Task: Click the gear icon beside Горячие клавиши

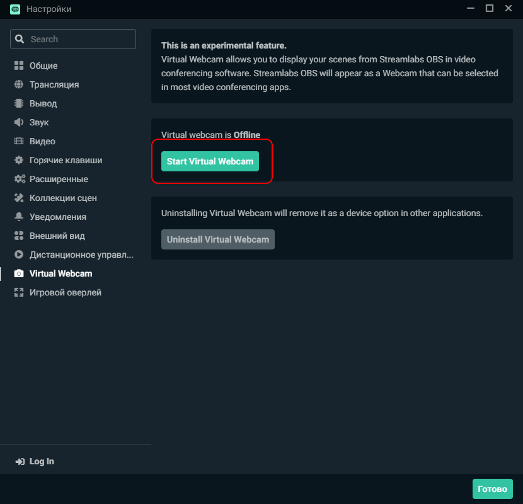Action: 19,160
